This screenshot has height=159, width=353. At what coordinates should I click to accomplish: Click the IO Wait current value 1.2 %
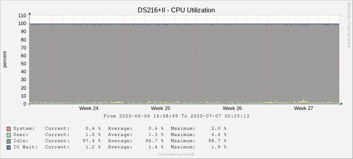[93, 147]
